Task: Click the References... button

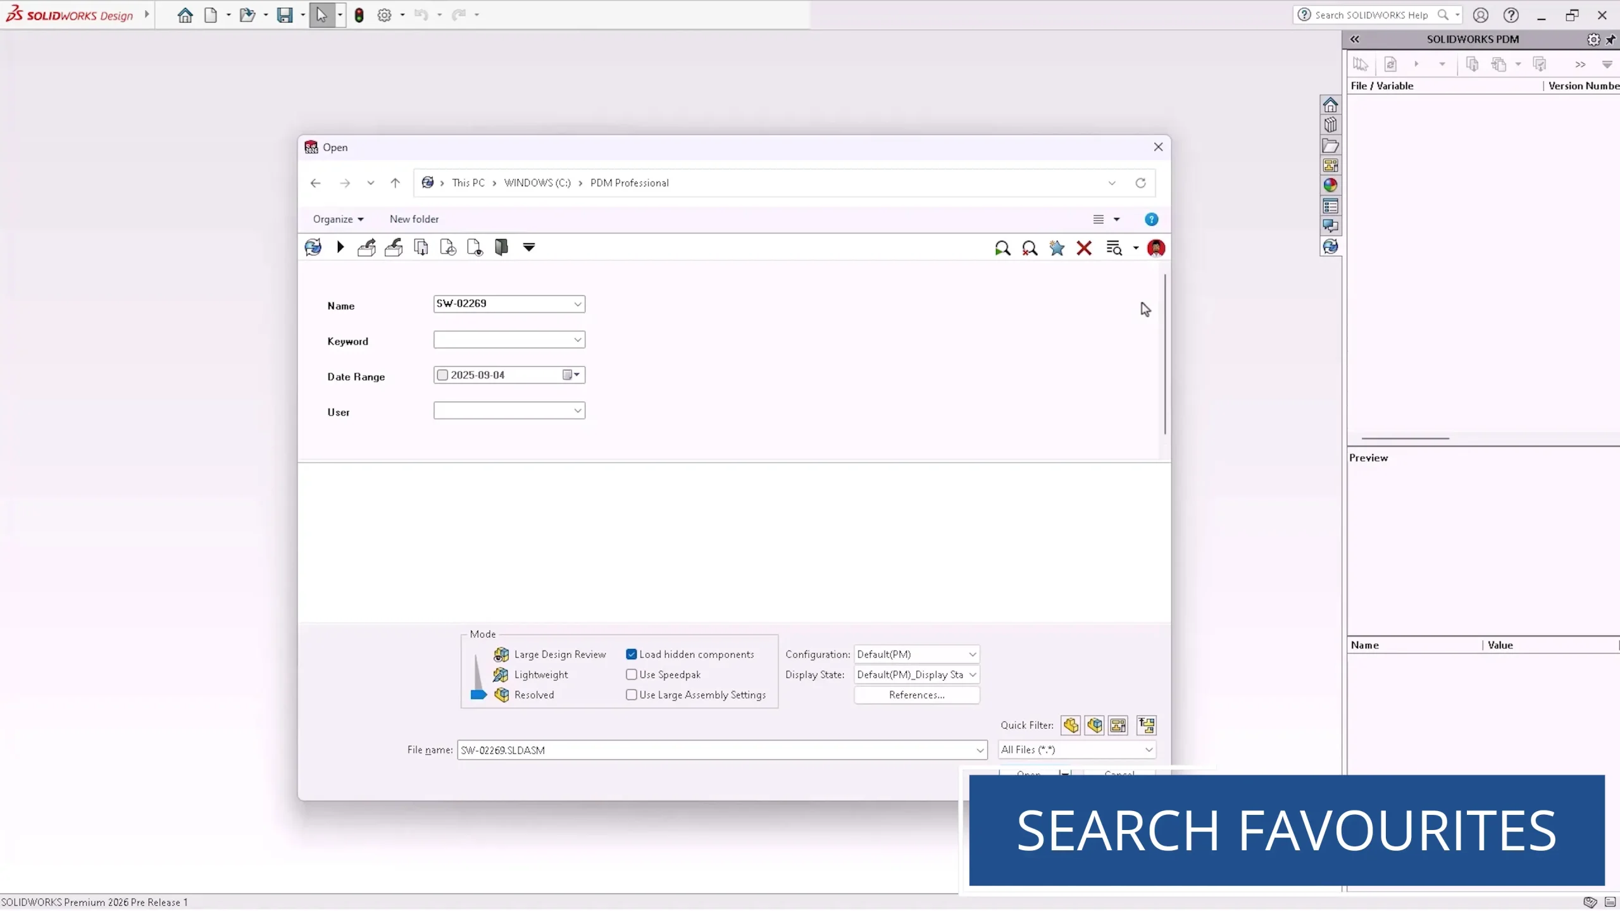Action: click(x=916, y=695)
